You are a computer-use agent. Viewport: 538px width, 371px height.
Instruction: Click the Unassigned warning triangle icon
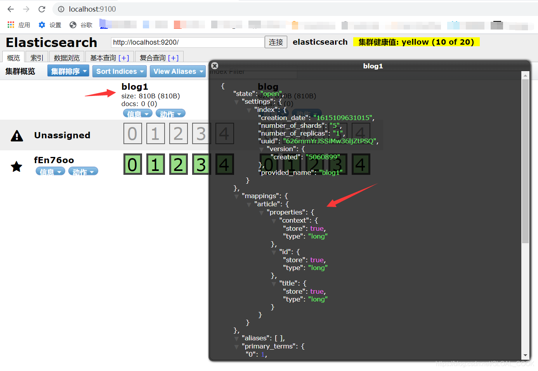click(17, 136)
